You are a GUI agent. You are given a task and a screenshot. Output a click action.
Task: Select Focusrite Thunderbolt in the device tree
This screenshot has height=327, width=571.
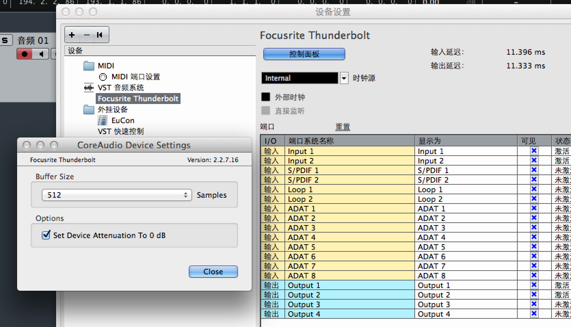pyautogui.click(x=138, y=99)
